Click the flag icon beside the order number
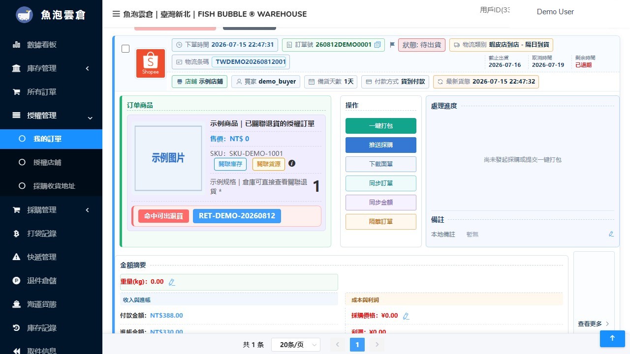This screenshot has width=630, height=354. [392, 45]
